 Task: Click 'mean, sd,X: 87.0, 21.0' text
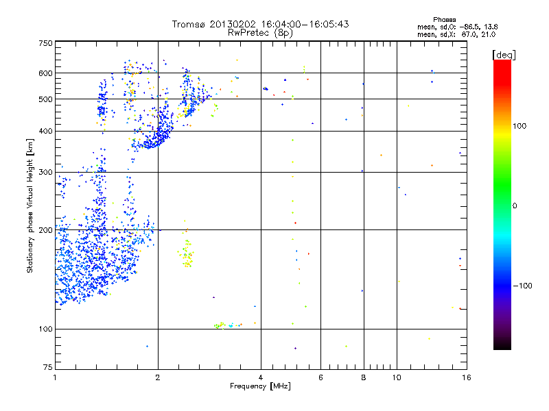(x=456, y=35)
